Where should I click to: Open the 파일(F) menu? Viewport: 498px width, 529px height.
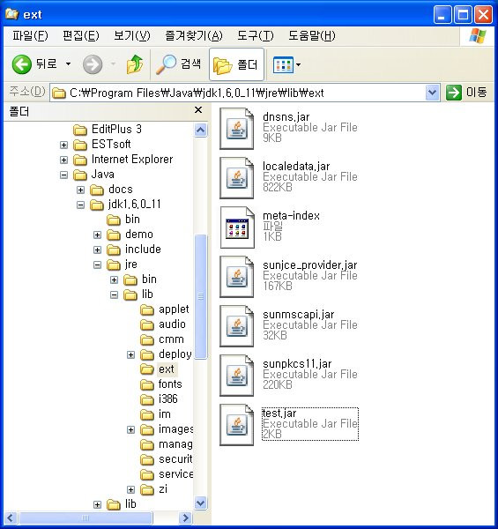[30, 36]
